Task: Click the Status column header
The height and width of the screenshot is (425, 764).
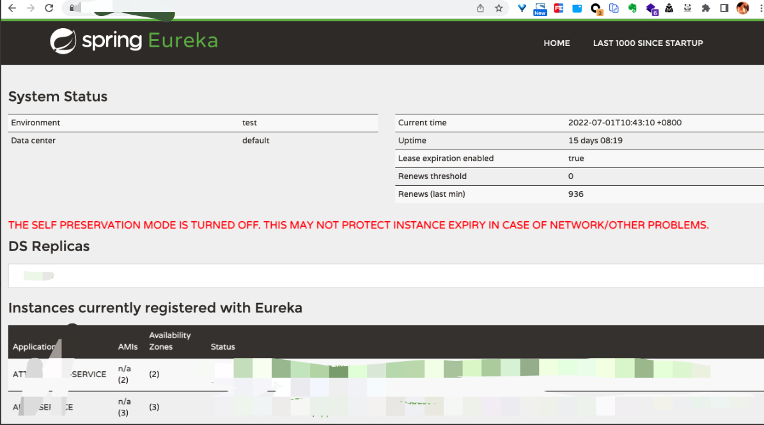Action: point(222,346)
